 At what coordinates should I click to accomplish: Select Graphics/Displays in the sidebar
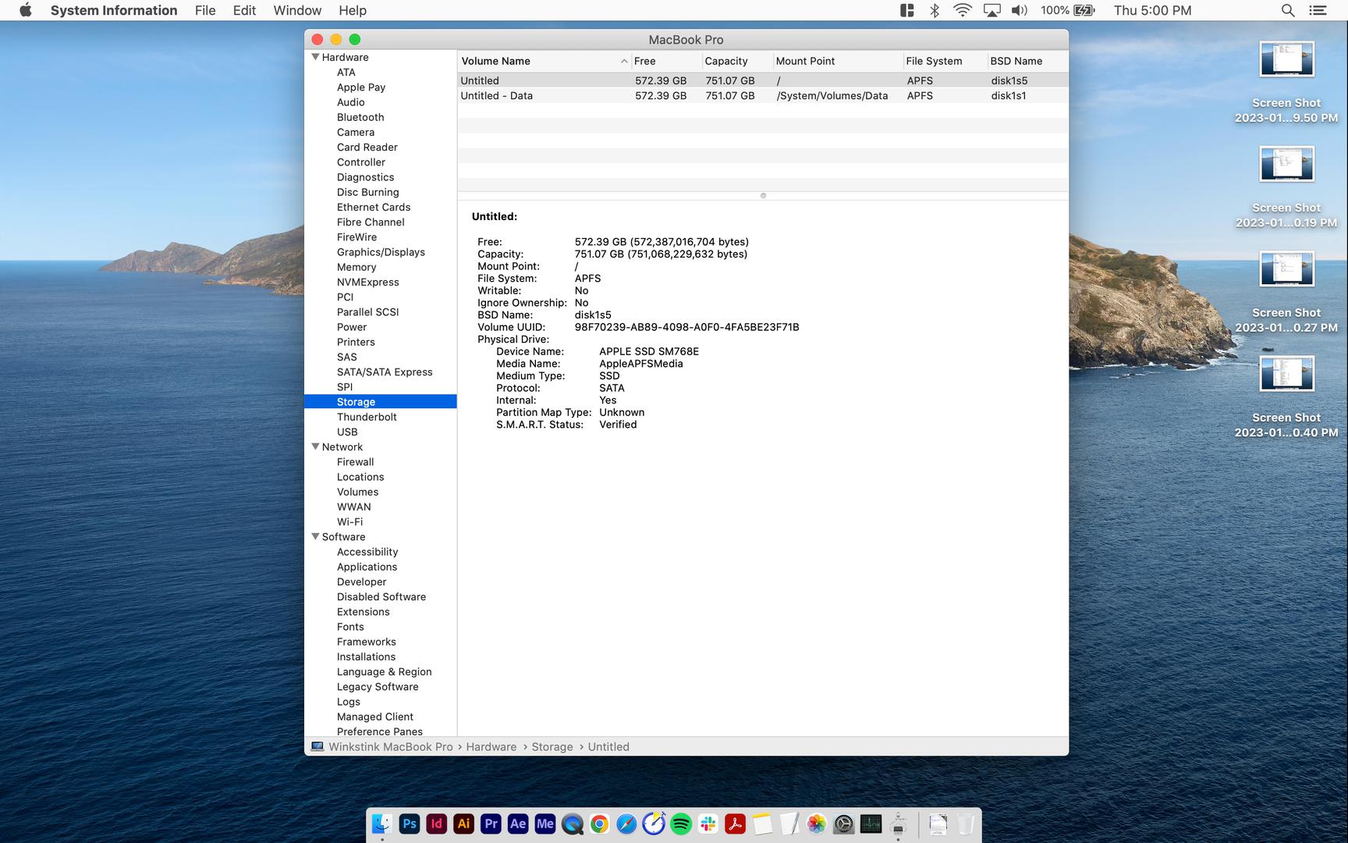(381, 252)
